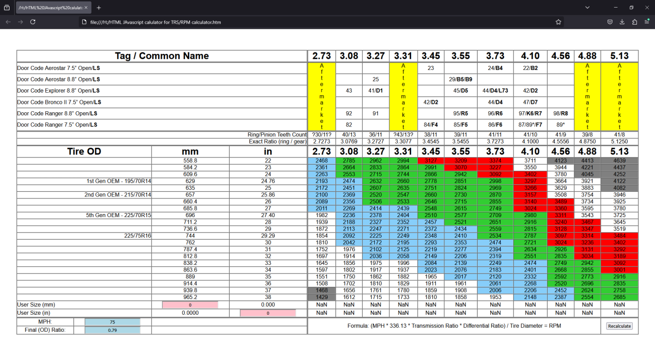Click the Door Code Ranger 8.8" Open/LS row
This screenshot has width=655, height=355.
tap(162, 113)
